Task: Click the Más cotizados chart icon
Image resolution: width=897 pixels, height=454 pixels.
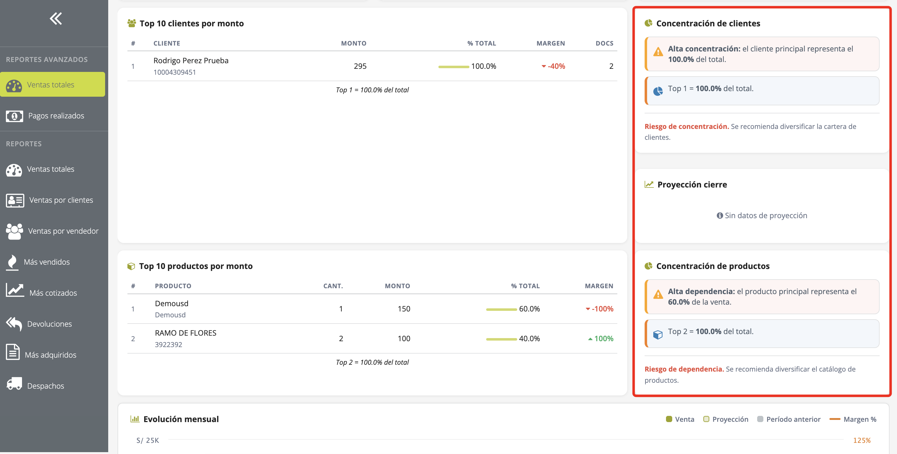Action: (15, 290)
